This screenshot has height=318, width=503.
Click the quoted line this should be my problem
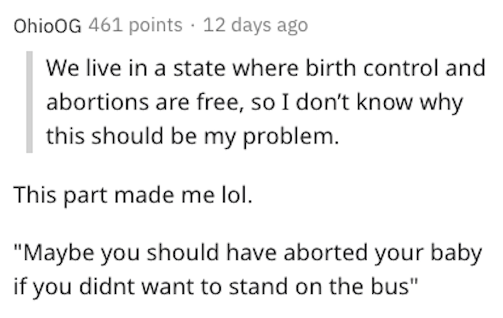(192, 136)
